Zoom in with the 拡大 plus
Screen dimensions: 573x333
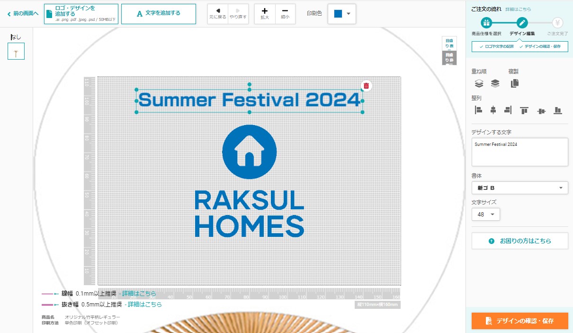point(265,14)
